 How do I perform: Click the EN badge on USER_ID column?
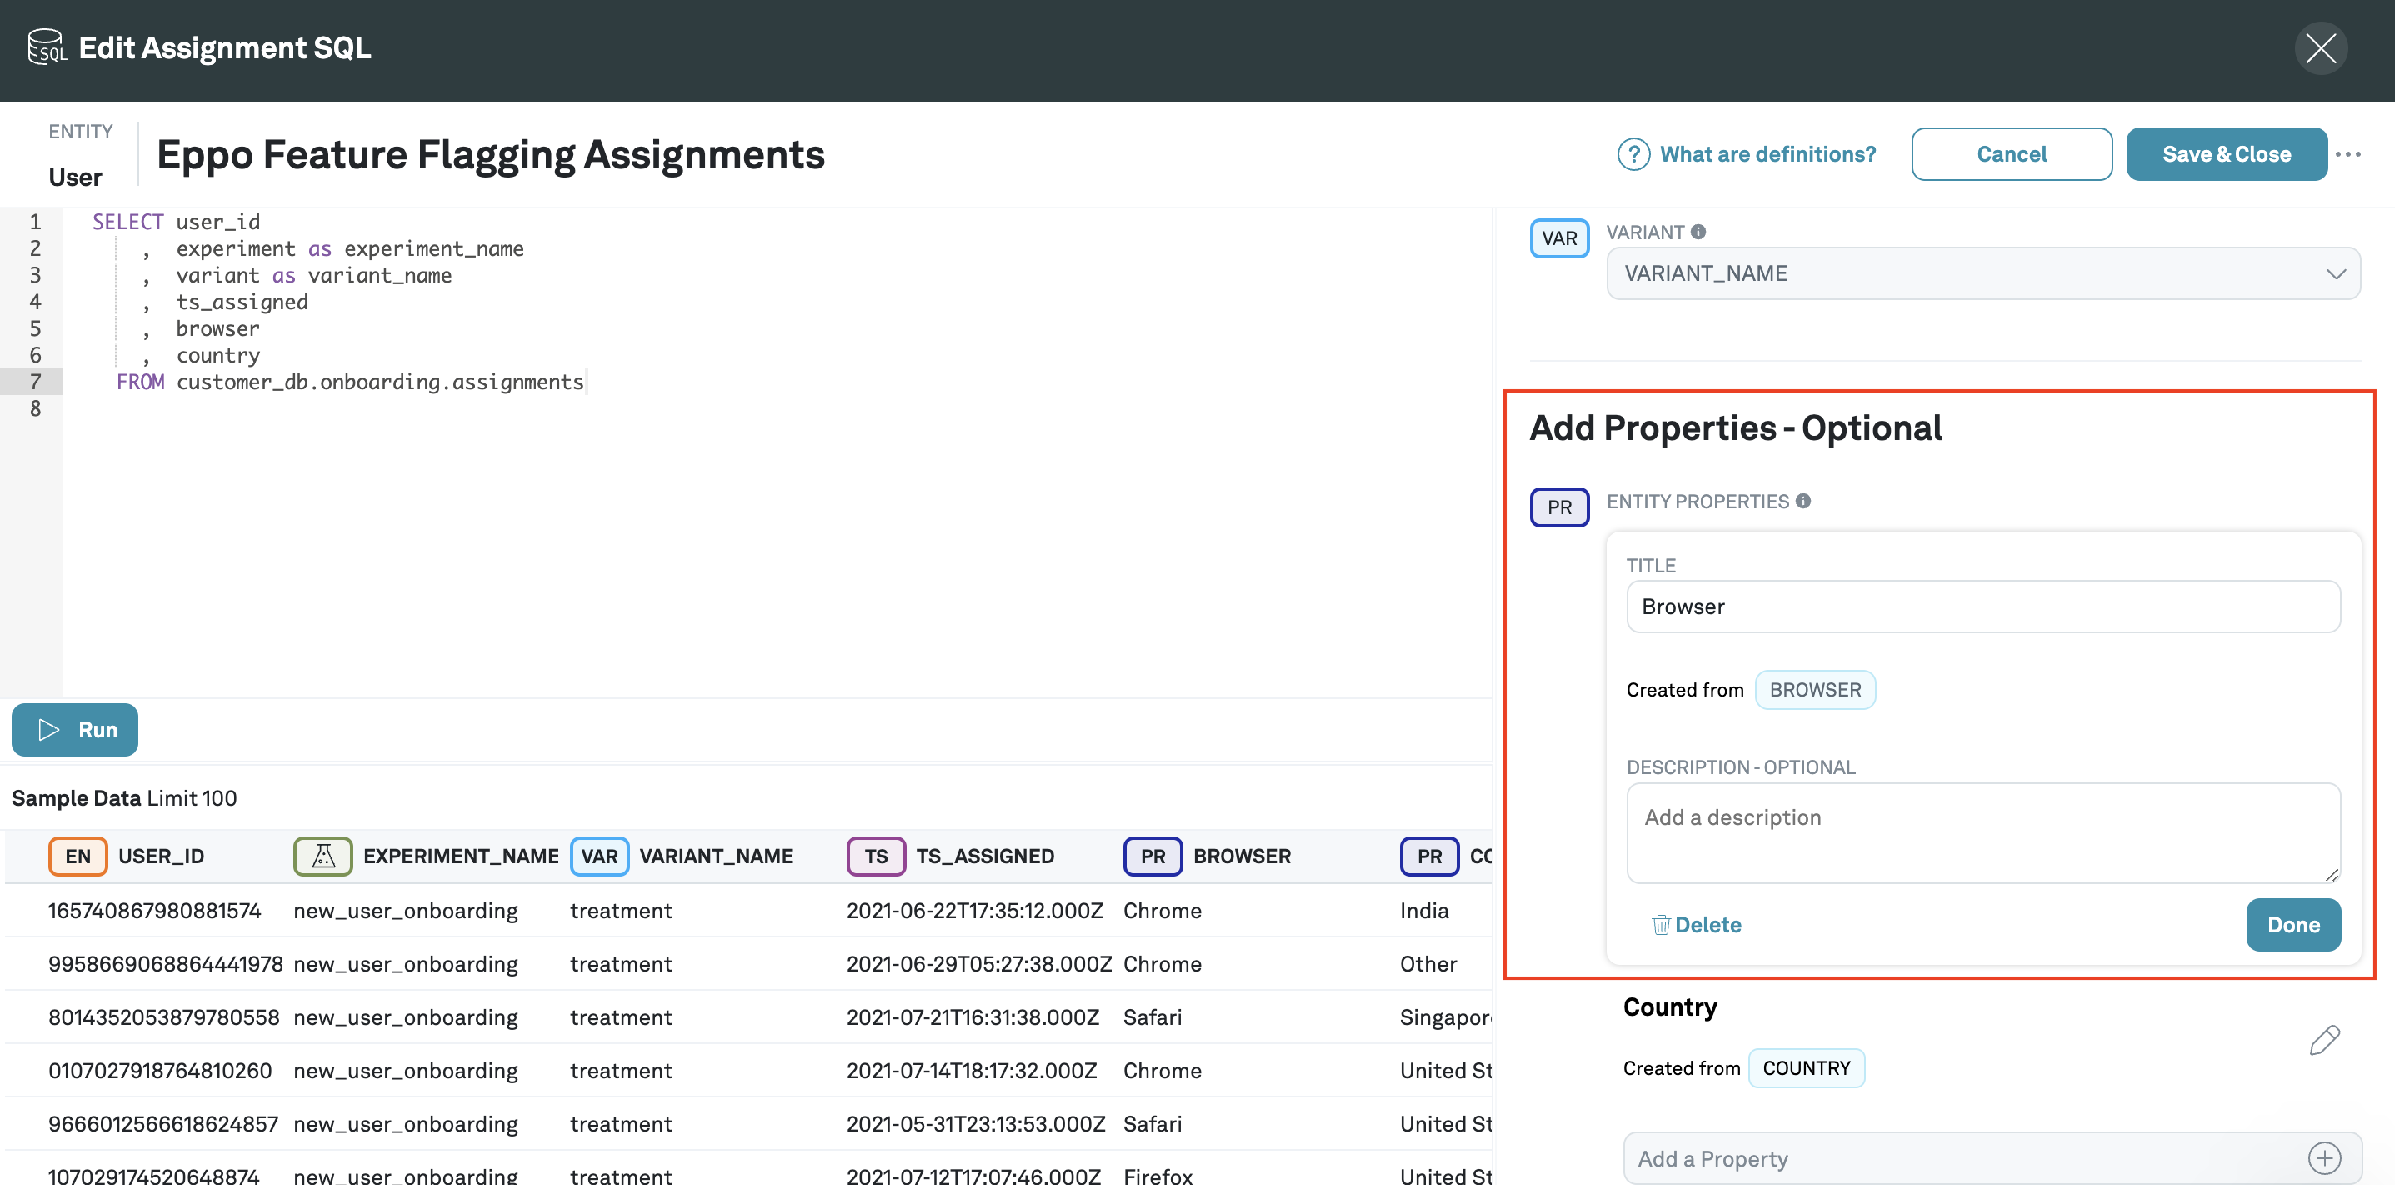pos(78,856)
